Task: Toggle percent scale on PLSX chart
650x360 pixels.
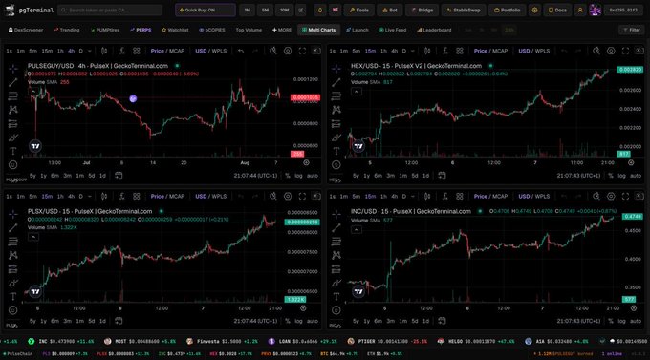Action: click(288, 321)
